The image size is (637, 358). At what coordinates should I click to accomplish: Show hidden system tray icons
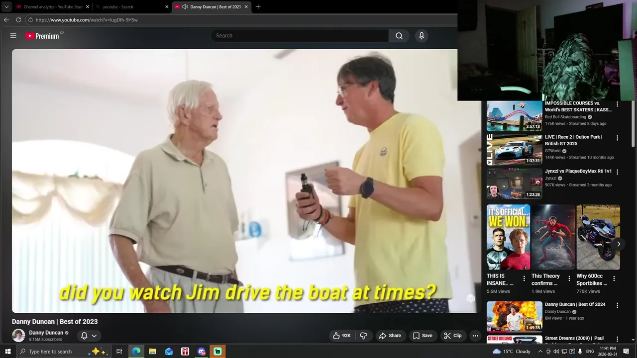click(540, 352)
